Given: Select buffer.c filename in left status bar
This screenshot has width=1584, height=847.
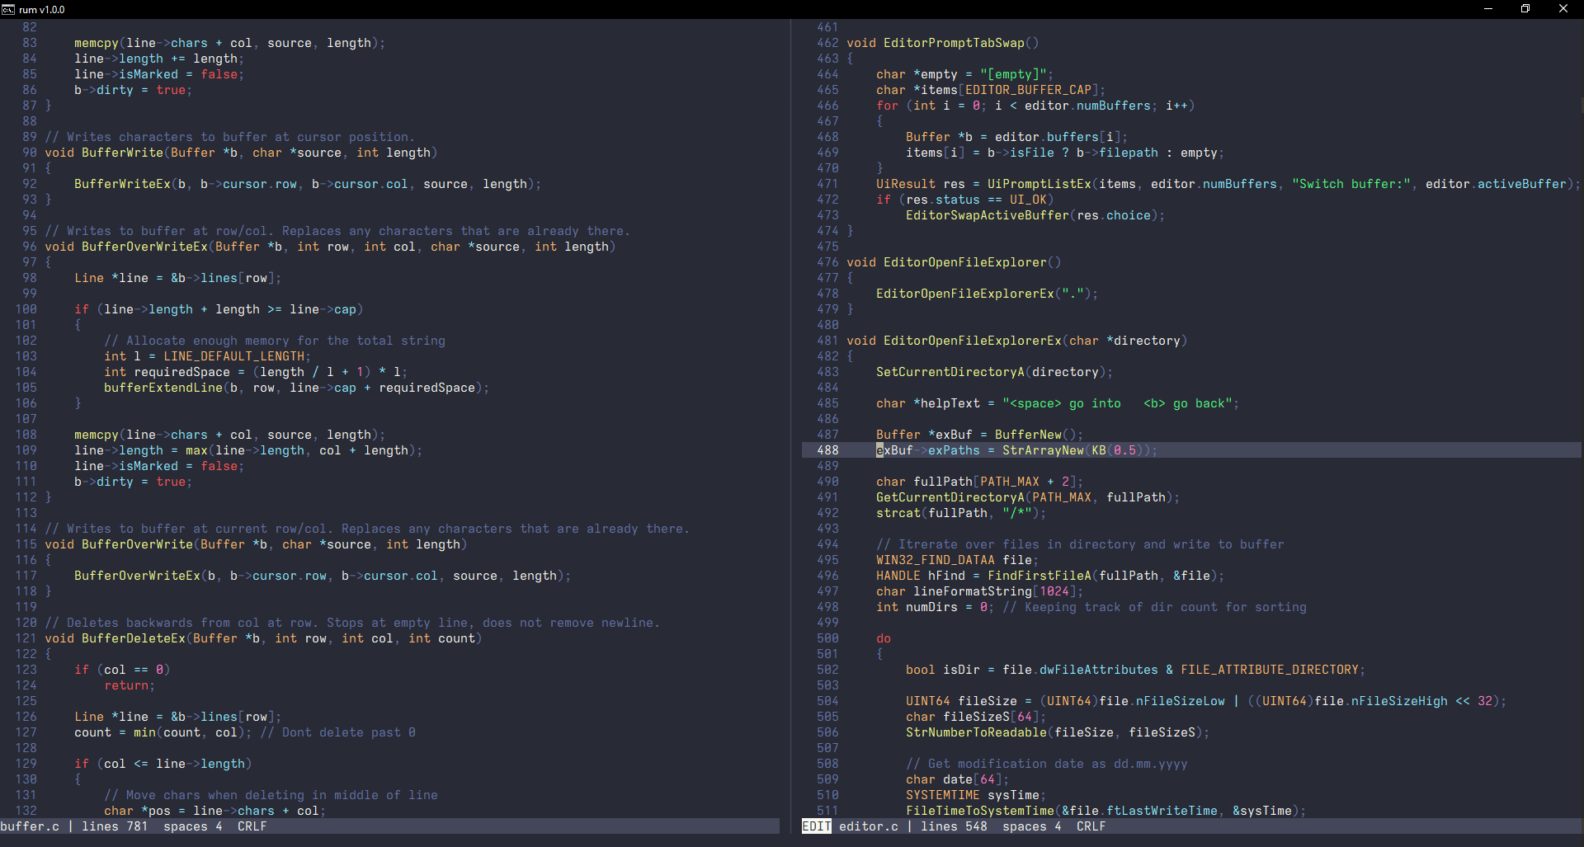Looking at the screenshot, I should pyautogui.click(x=30, y=826).
